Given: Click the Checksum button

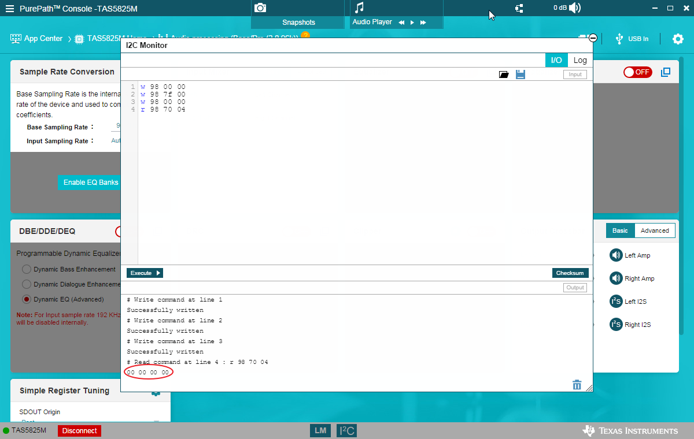Looking at the screenshot, I should tap(570, 273).
